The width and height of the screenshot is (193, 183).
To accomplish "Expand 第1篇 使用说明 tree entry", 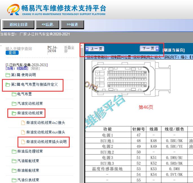I will (23, 75).
